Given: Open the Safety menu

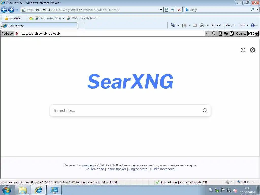Looking at the screenshot, I should (x=229, y=25).
